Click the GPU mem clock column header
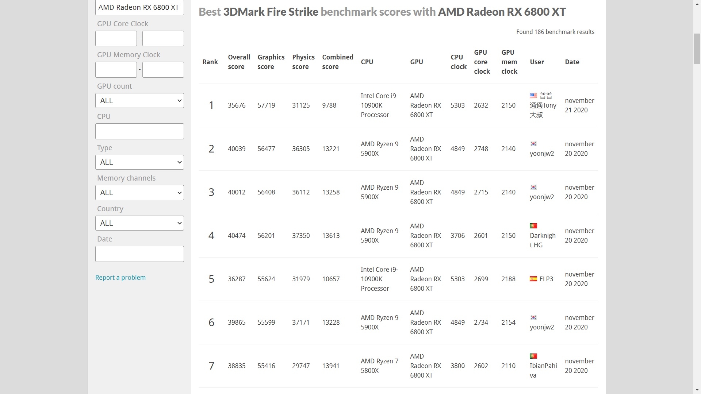701x394 pixels. tap(509, 62)
